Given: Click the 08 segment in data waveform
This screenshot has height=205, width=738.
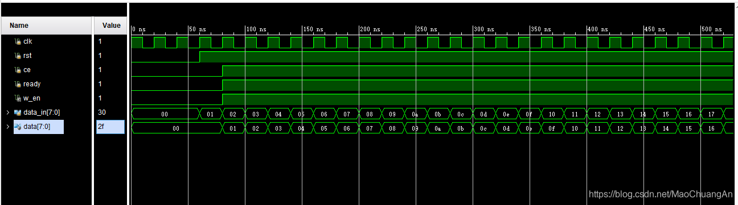Looking at the screenshot, I should tap(392, 128).
